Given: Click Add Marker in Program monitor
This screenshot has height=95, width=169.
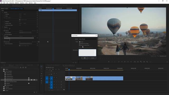Looking at the screenshot, I should (109, 62).
